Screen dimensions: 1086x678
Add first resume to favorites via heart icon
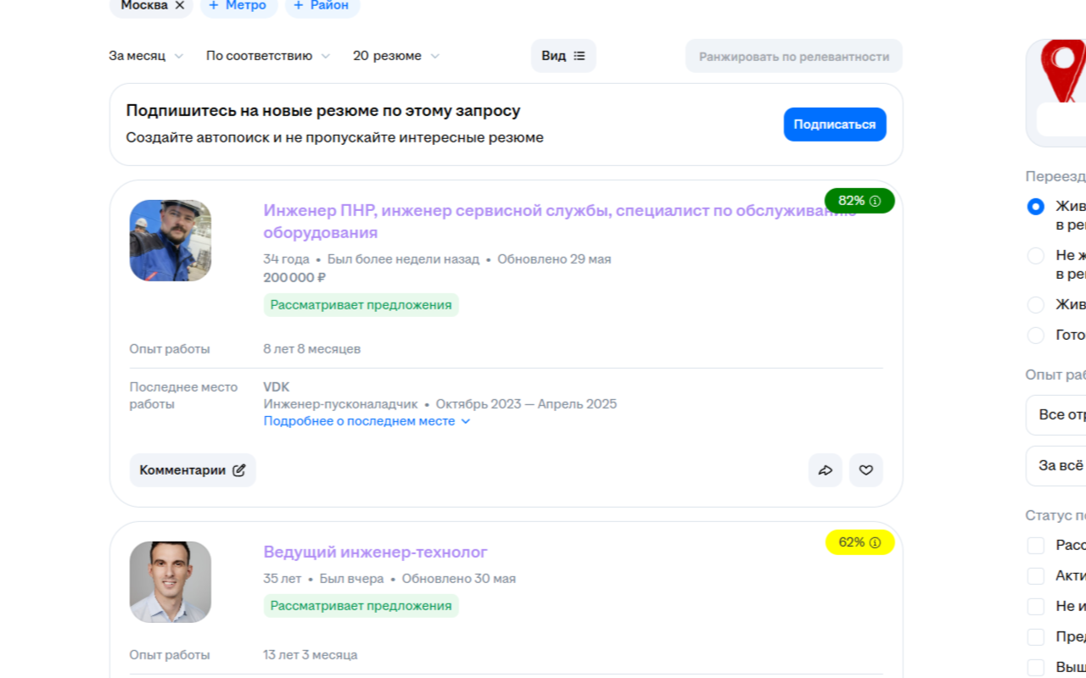tap(865, 470)
